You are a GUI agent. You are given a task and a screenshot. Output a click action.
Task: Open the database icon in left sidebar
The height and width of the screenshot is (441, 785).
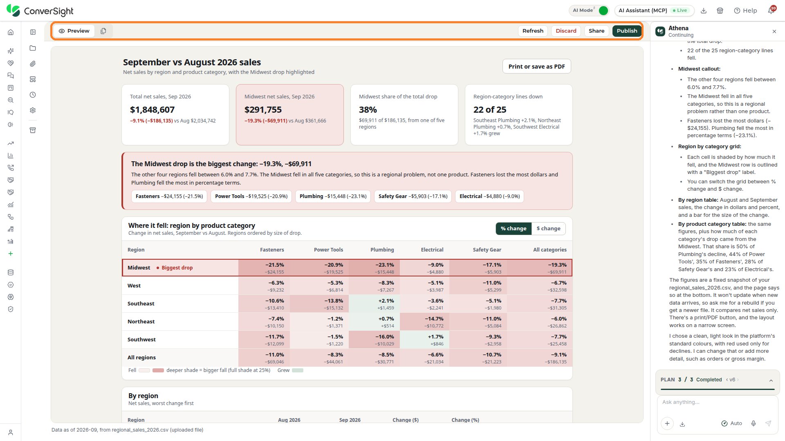(x=11, y=272)
